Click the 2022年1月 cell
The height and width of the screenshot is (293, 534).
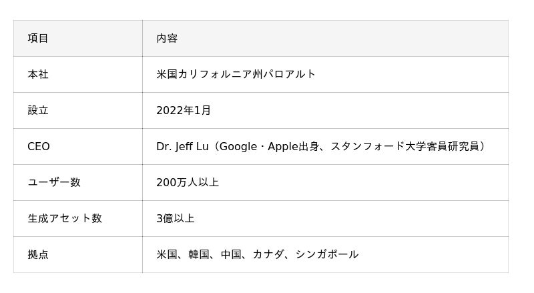(x=184, y=111)
